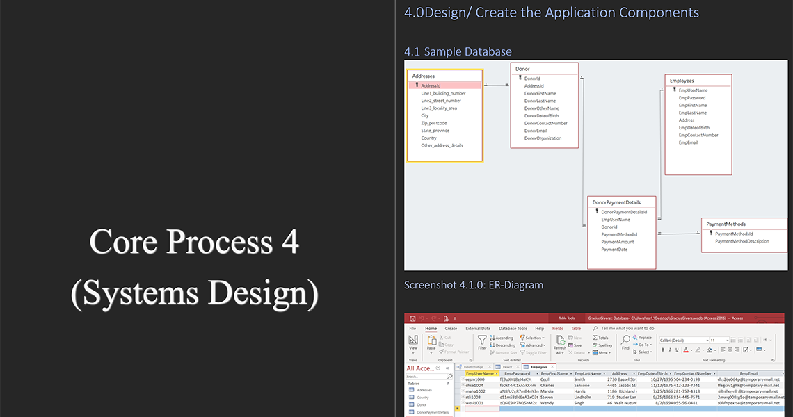Screen dimensions: 793x417
Task: Open EmpUserName column header dropdown arrow
Action: point(497,373)
